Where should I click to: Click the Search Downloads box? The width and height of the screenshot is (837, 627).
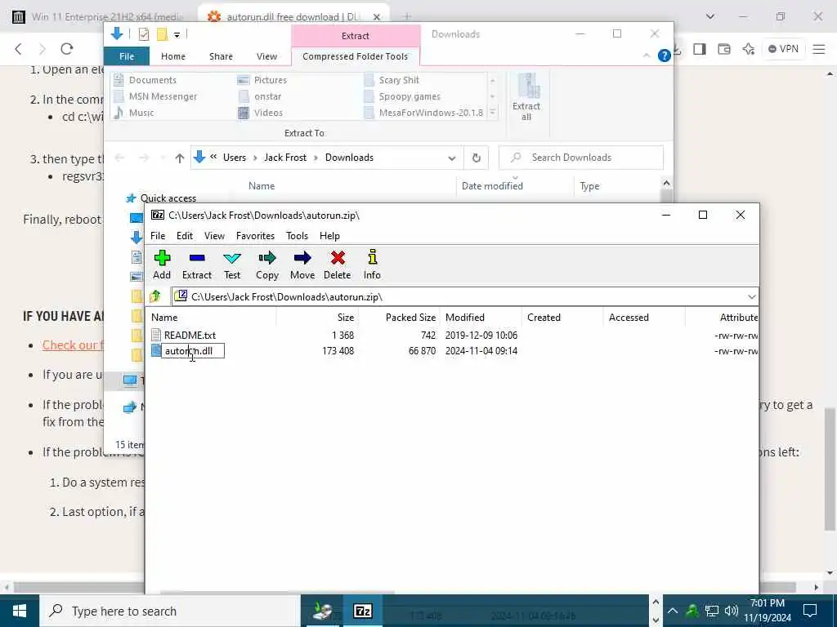pos(581,158)
